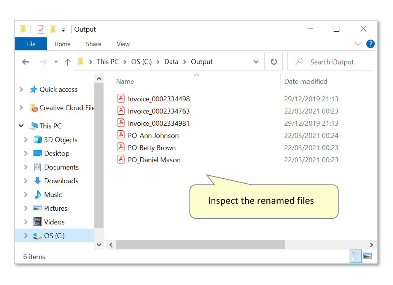Expand the Documents tree node

pos(25,167)
